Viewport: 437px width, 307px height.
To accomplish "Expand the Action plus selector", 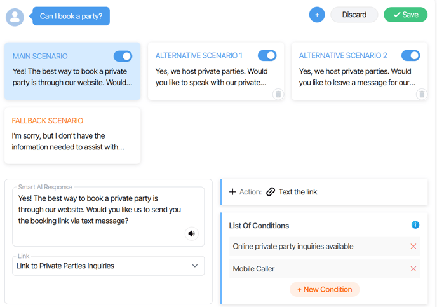I will click(x=232, y=192).
